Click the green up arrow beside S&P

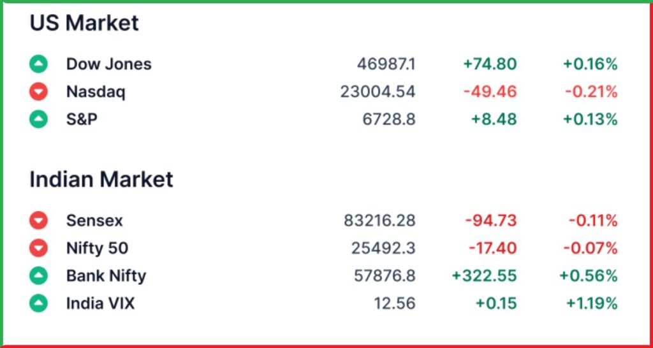pyautogui.click(x=38, y=119)
